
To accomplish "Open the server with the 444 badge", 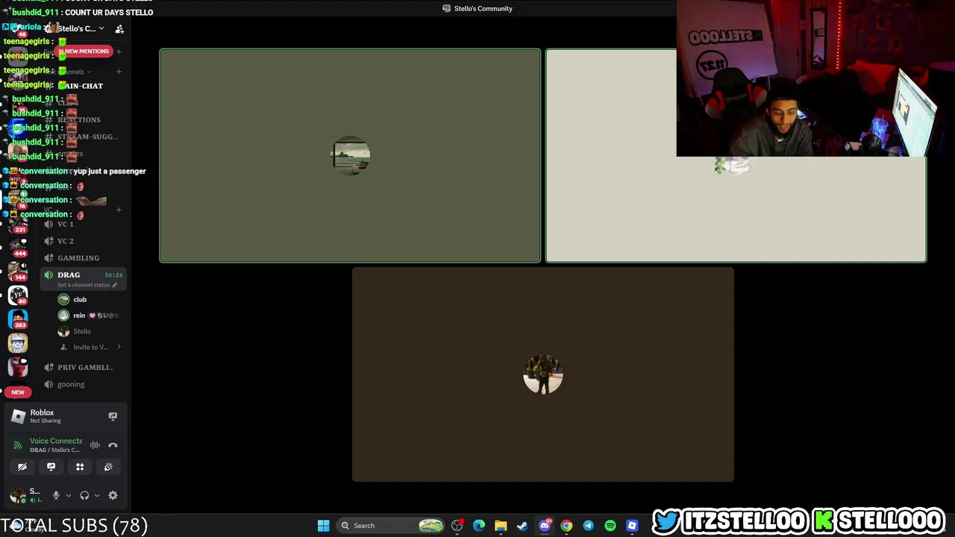I will tap(18, 246).
